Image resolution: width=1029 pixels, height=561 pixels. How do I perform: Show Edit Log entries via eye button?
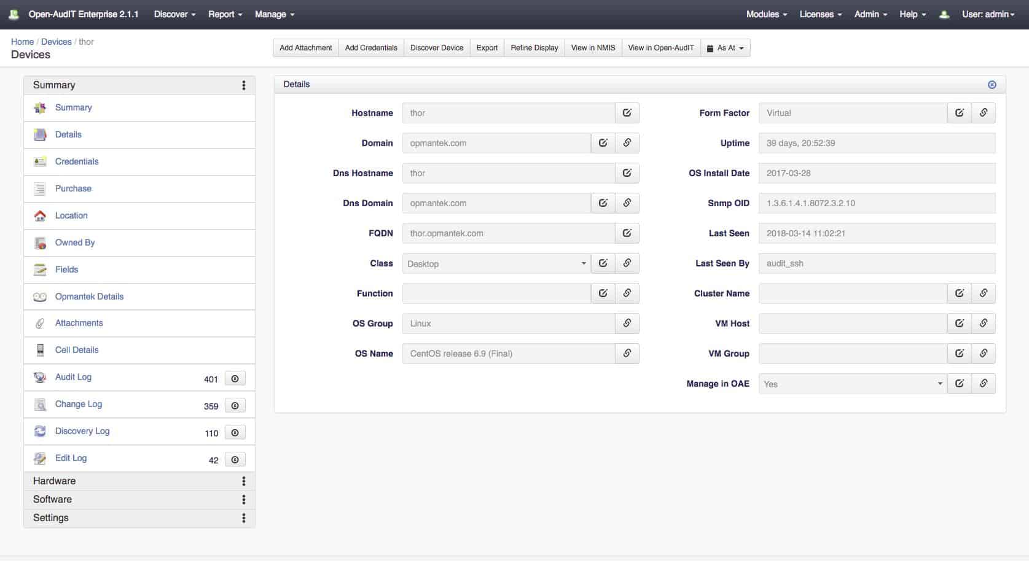click(x=235, y=460)
